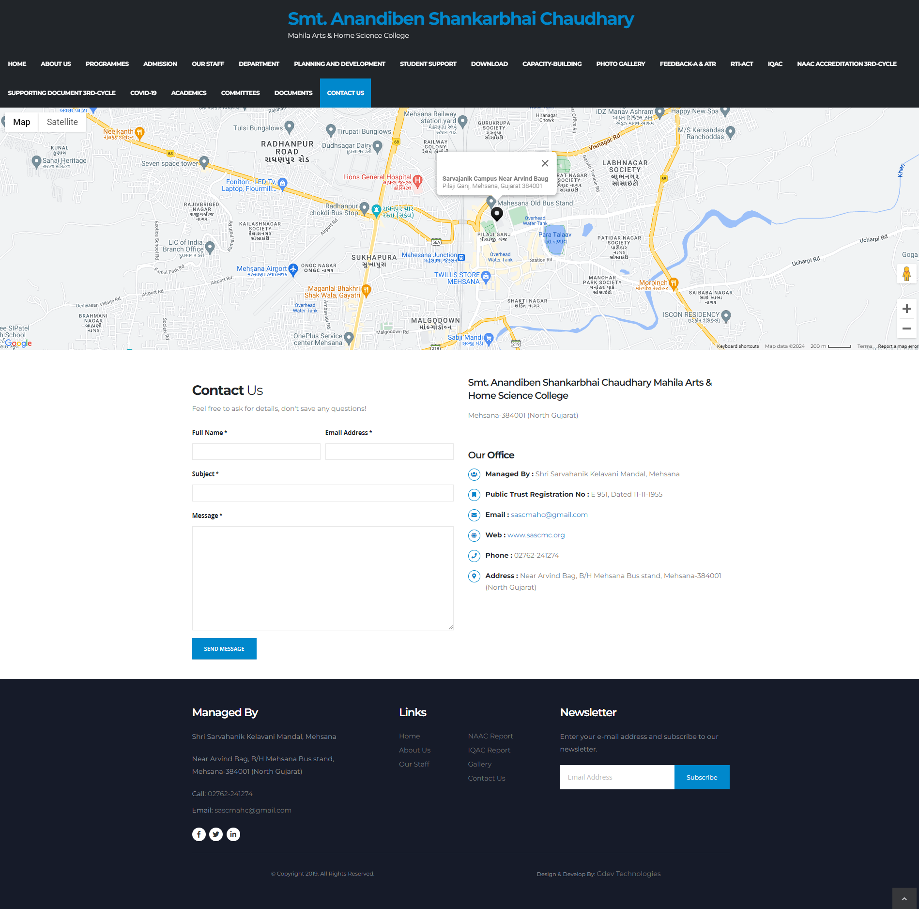Click the zoom-out icon on the map
The width and height of the screenshot is (919, 909).
(x=906, y=329)
